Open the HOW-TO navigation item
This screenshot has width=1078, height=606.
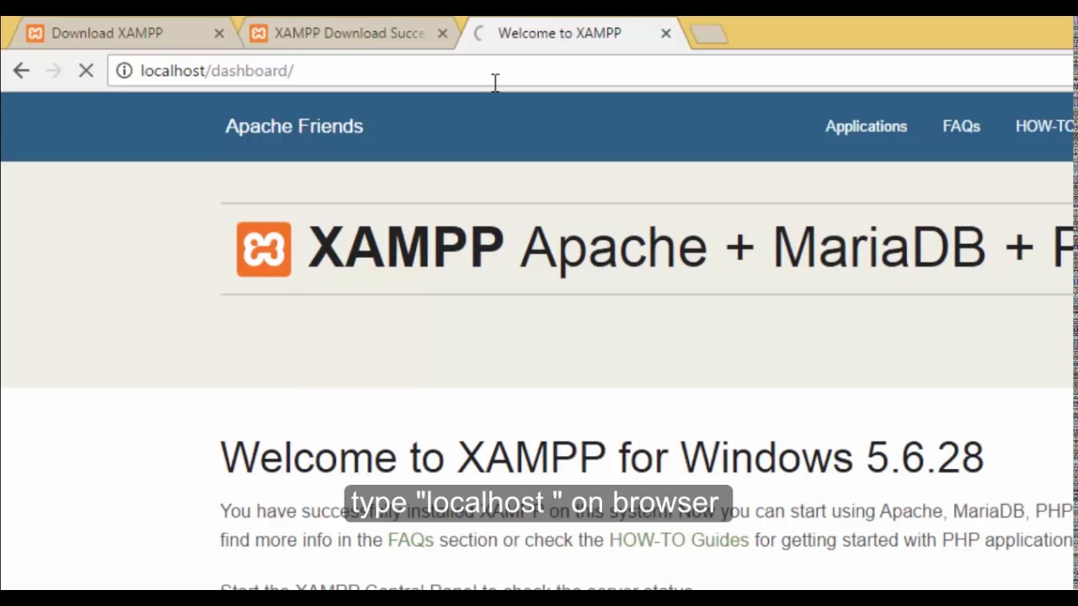coord(1044,126)
